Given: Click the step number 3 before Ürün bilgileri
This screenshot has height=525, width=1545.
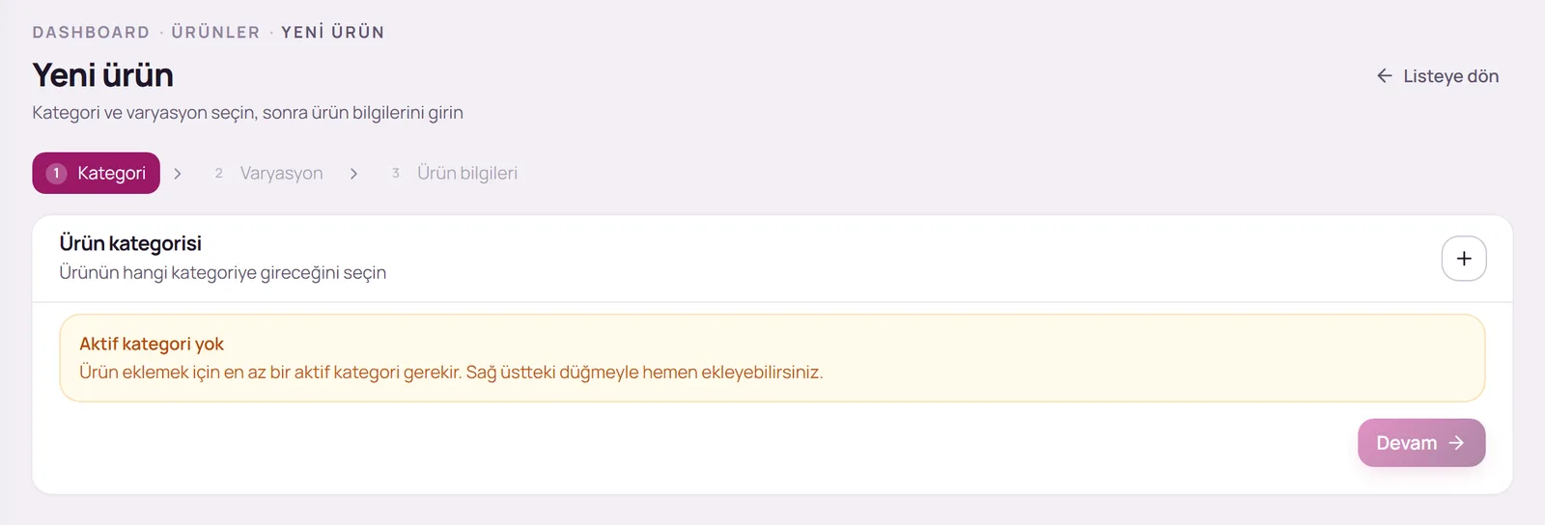Looking at the screenshot, I should [396, 173].
